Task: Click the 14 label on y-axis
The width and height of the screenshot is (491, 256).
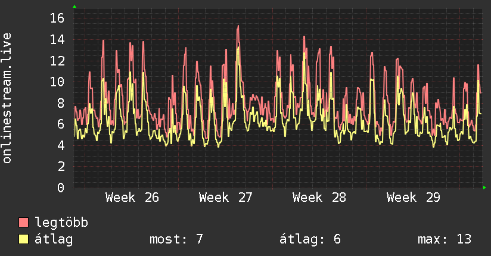Action: 57,39
